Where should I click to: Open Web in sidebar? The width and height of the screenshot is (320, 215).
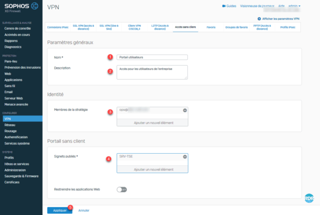pyautogui.click(x=8, y=74)
